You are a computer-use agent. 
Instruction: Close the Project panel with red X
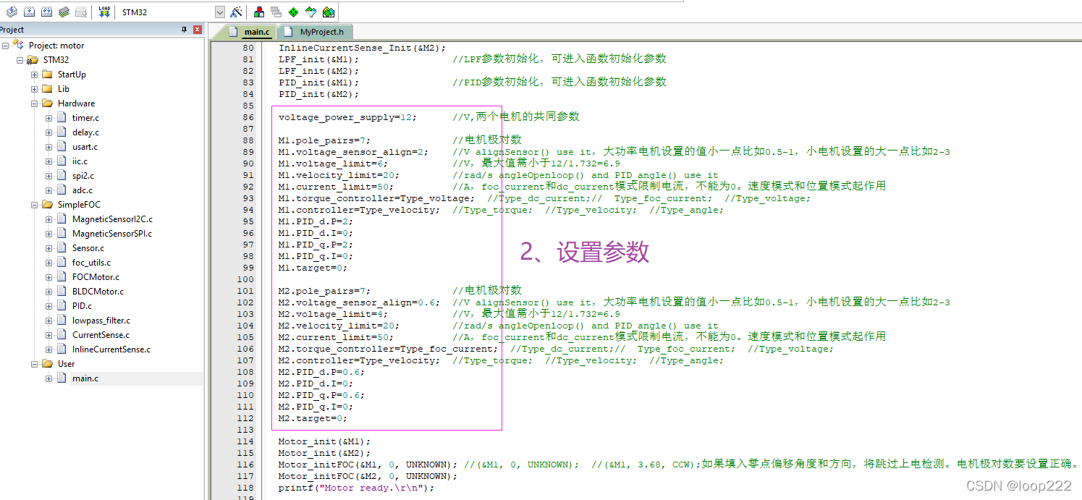pos(198,30)
